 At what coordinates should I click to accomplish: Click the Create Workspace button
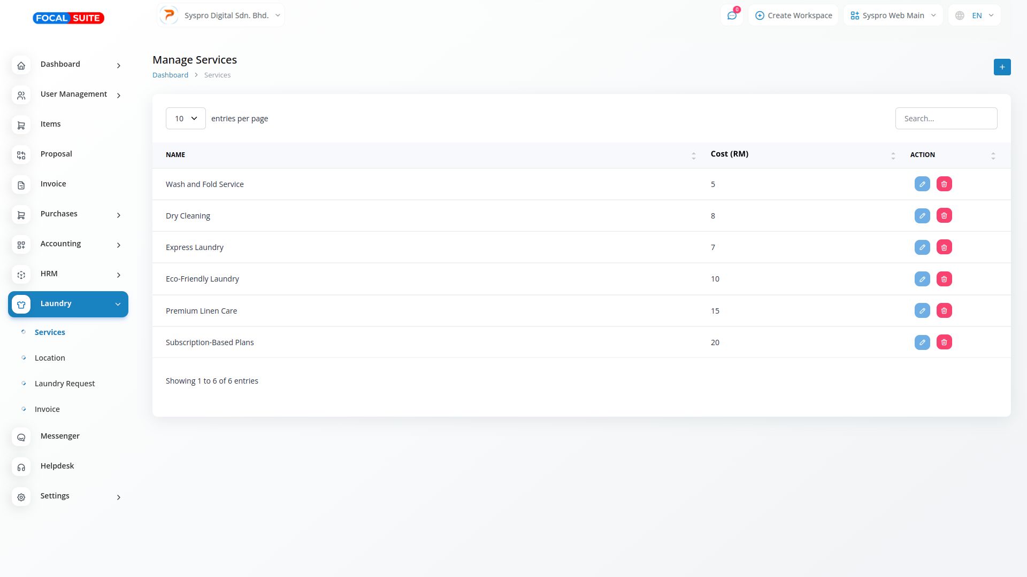pyautogui.click(x=793, y=15)
